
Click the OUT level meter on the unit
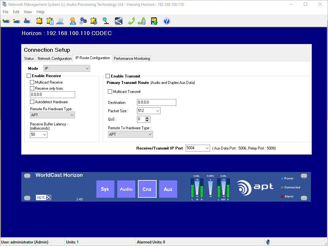[223, 188]
